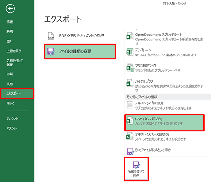The image size is (211, 182).
Task: Click the その他のファイルの種類 section header
Action: coord(168,97)
